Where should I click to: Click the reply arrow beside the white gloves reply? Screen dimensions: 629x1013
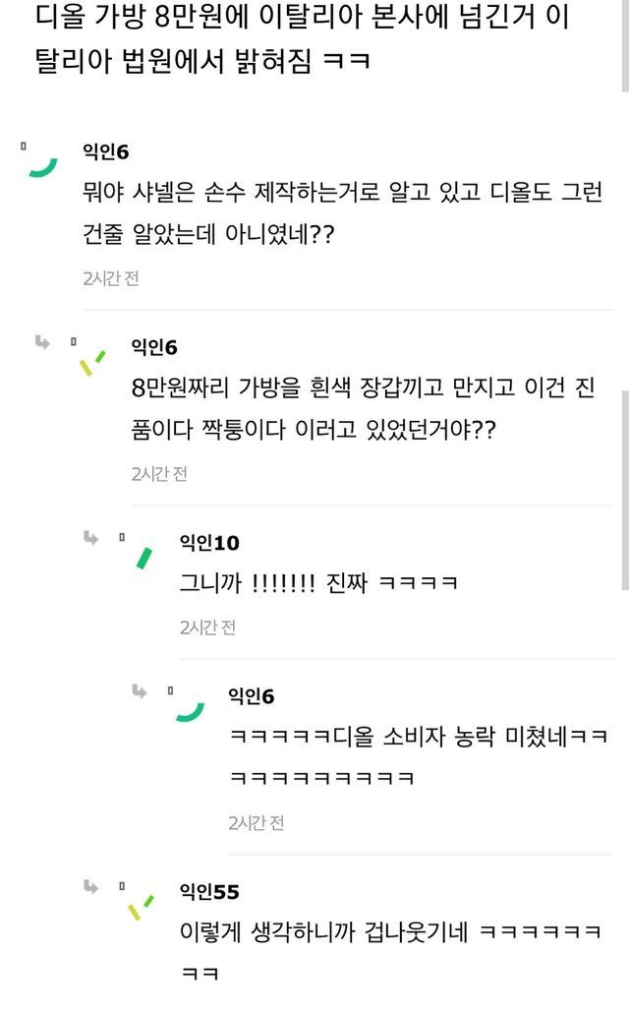click(42, 343)
